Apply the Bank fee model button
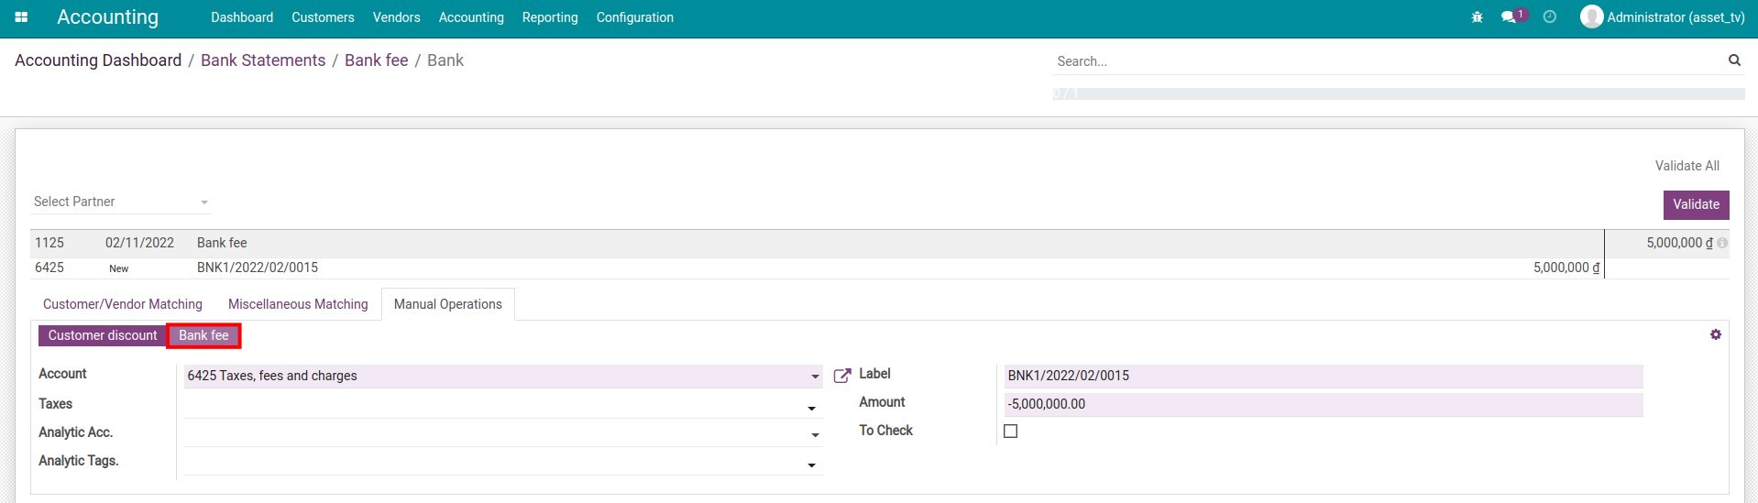The width and height of the screenshot is (1758, 503). click(203, 336)
